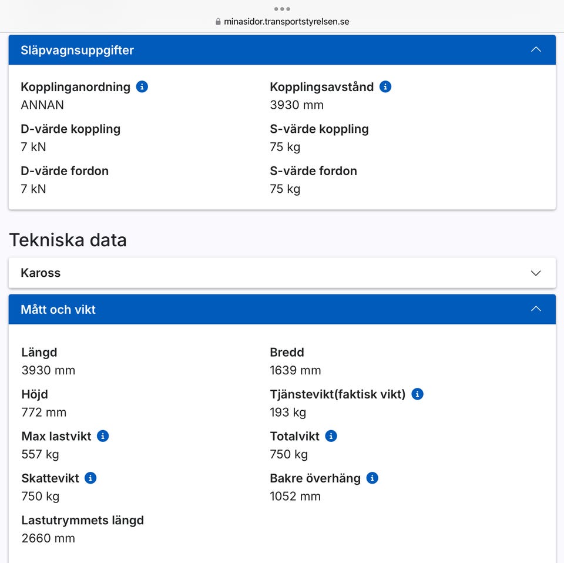Expand the Kaross section chevron

click(536, 273)
